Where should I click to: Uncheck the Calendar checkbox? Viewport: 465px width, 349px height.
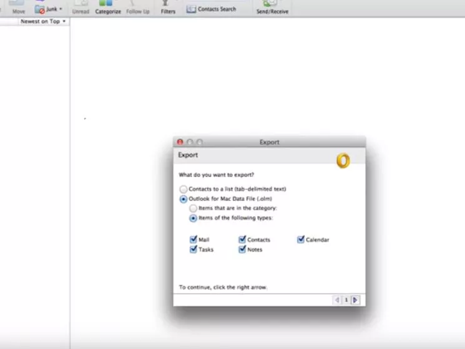pos(301,239)
